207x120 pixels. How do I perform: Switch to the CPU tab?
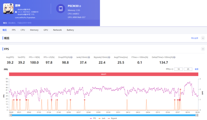point(23,30)
